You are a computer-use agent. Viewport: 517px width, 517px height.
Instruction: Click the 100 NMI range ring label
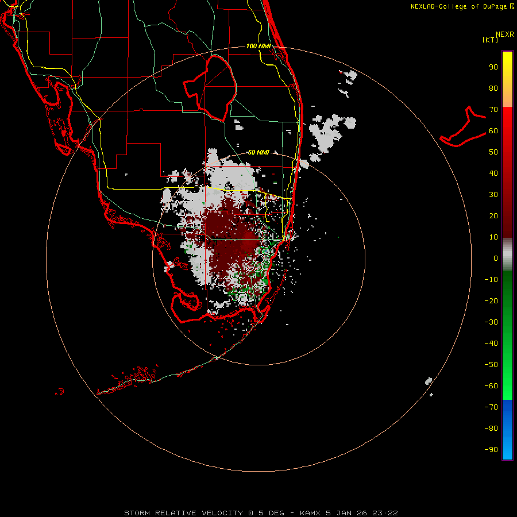click(x=258, y=46)
